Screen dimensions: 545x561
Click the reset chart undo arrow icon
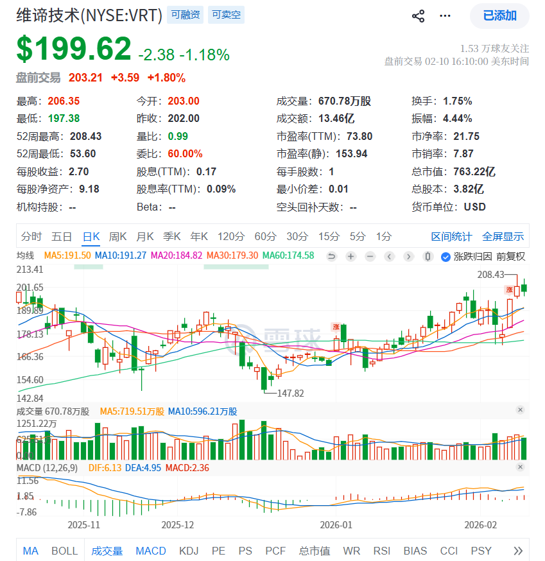(x=332, y=256)
